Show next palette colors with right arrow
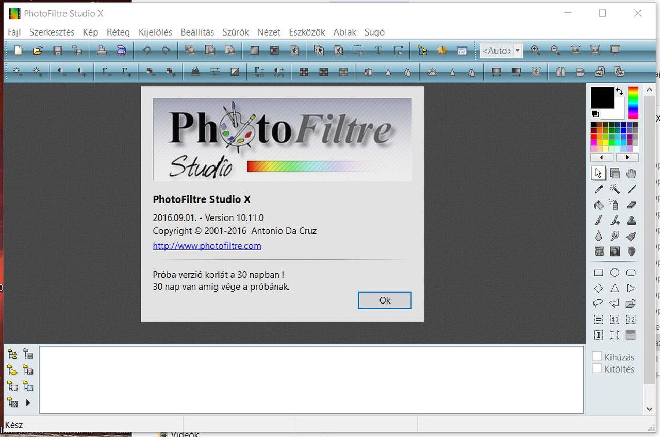The image size is (660, 437). coord(627,157)
